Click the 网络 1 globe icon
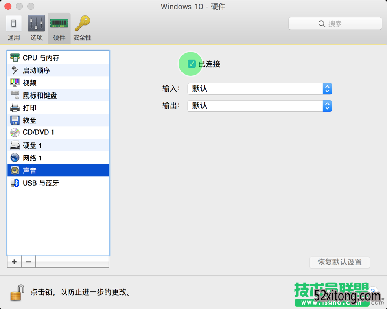Screen dimensions: 387x309 tap(15, 158)
